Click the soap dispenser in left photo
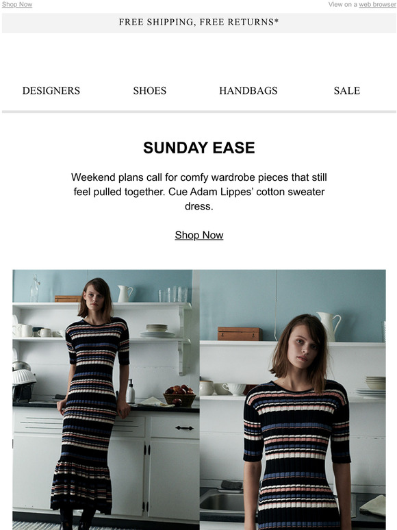This screenshot has height=530, width=397. click(131, 392)
